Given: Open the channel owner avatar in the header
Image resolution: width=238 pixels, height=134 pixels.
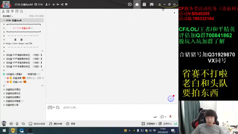Looking at the screenshot, I should click(6, 4).
